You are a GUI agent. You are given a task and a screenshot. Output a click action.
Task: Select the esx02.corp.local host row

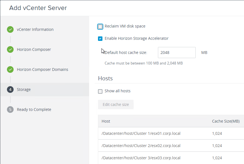pos(171,146)
